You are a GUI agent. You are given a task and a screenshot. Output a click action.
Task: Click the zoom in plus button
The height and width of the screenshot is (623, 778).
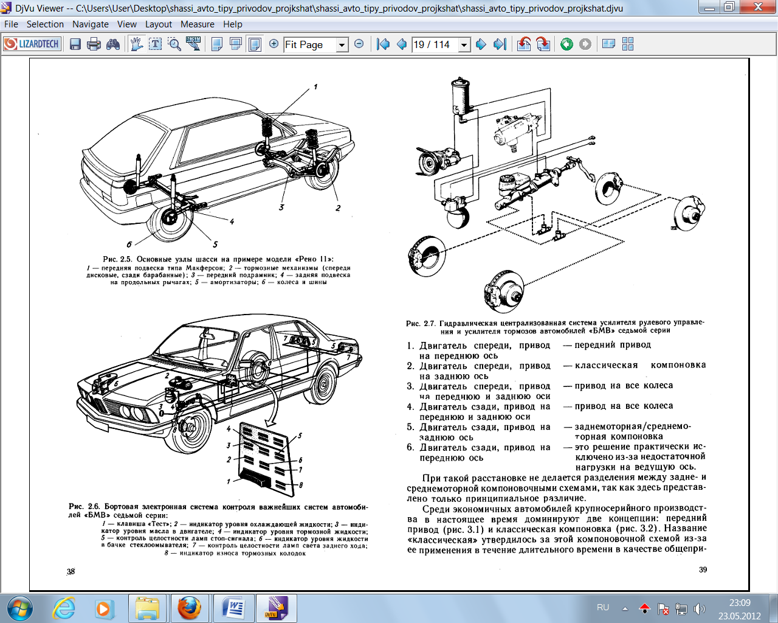[x=274, y=44]
